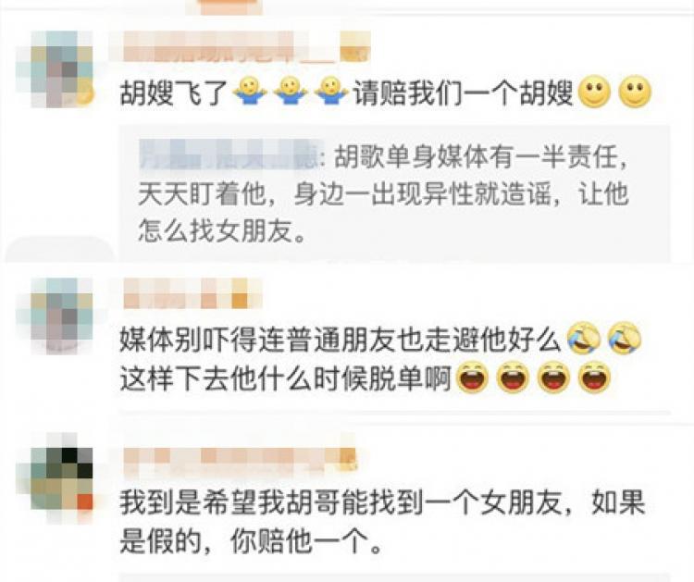Viewport: 694px width, 582px height.
Task: Tap the second crying-laugh emoji in second comment
Action: coord(625,339)
